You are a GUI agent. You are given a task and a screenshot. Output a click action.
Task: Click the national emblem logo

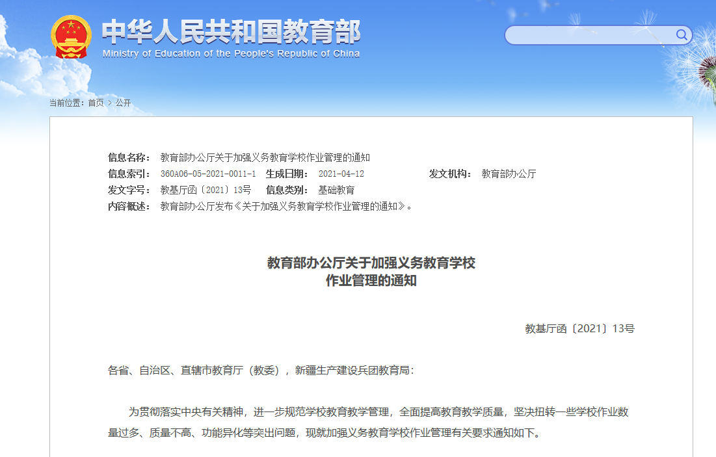pyautogui.click(x=72, y=38)
